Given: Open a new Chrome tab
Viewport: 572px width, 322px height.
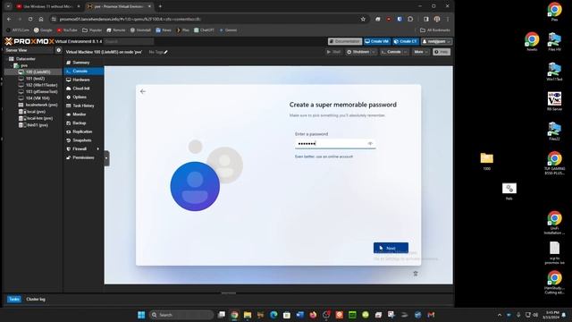Looking at the screenshot, I should [x=160, y=6].
